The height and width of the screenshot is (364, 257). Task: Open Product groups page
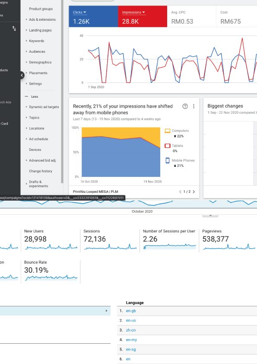(x=41, y=9)
